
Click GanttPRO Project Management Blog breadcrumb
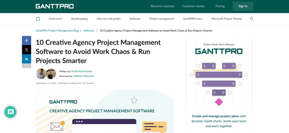[57, 30]
